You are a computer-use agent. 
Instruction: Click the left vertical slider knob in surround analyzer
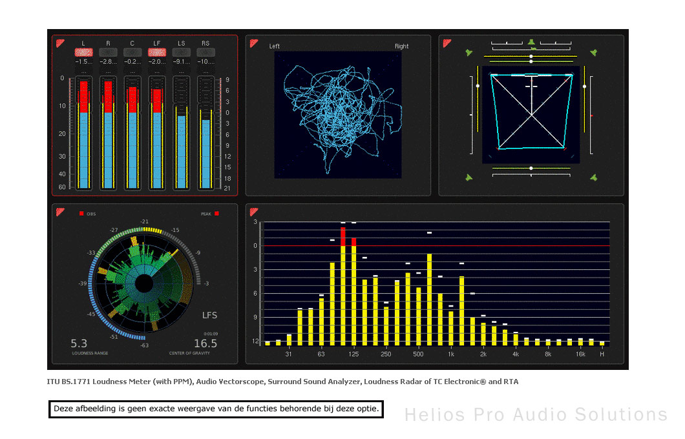(x=478, y=86)
